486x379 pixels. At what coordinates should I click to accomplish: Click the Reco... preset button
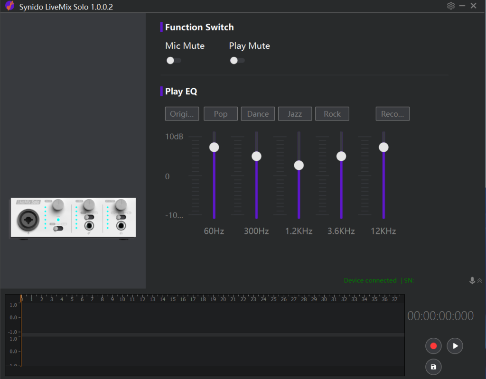(x=393, y=114)
